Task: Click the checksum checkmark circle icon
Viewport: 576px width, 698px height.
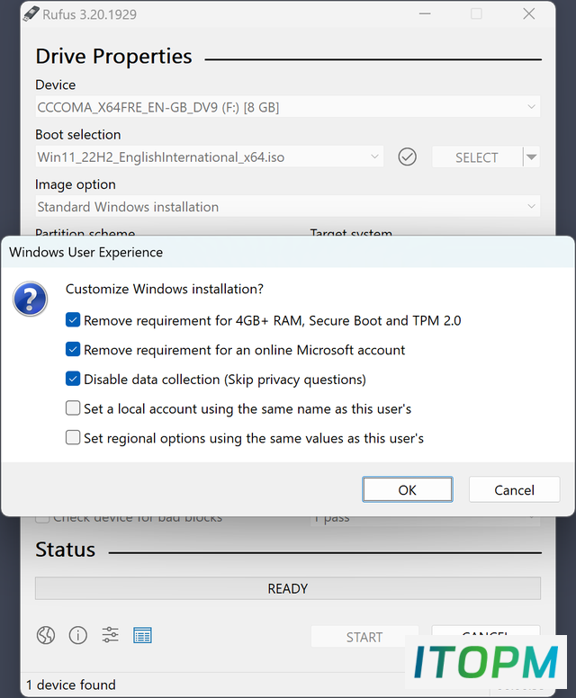Action: (x=407, y=157)
